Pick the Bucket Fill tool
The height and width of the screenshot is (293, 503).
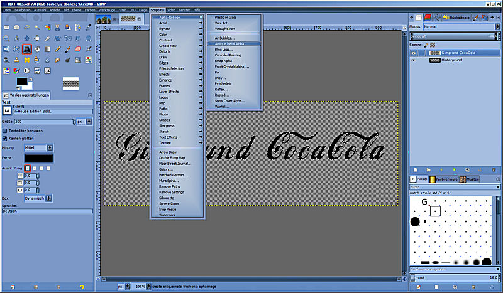pos(37,49)
